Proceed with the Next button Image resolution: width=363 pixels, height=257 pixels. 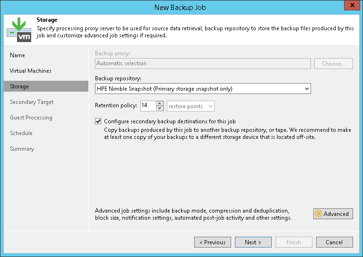(x=253, y=242)
